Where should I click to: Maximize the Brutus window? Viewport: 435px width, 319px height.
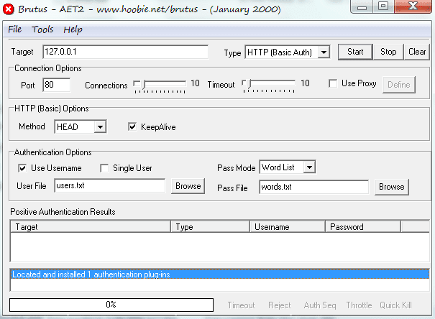[x=383, y=6]
